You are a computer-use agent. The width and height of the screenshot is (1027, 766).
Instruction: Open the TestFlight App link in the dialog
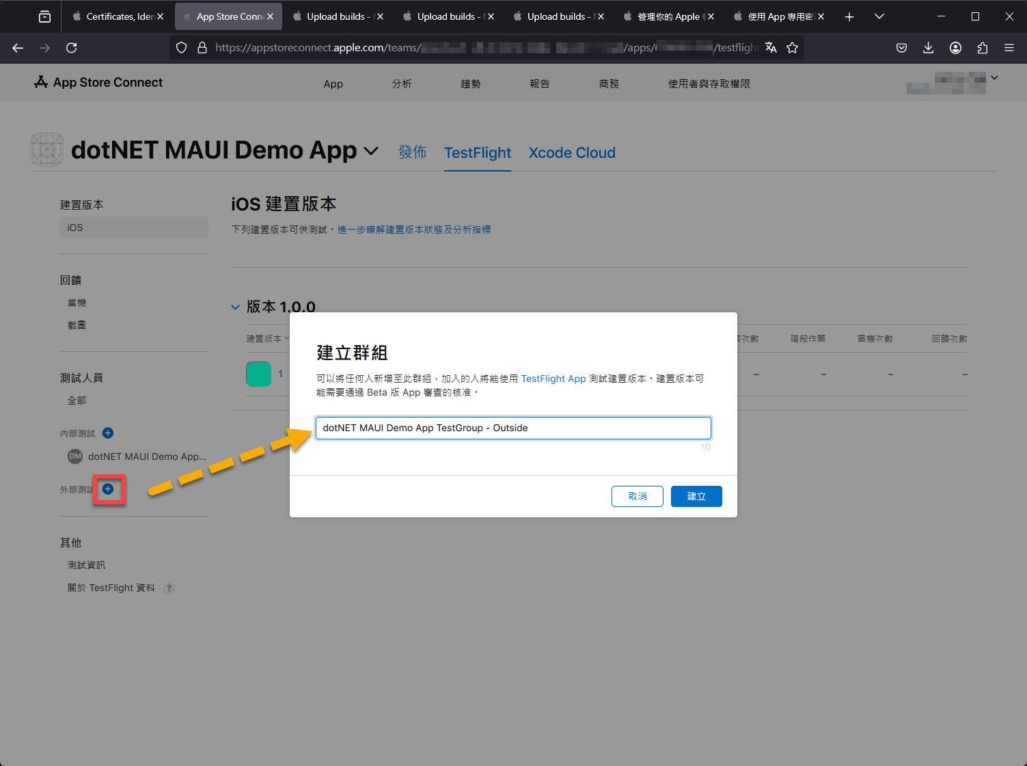[553, 379]
